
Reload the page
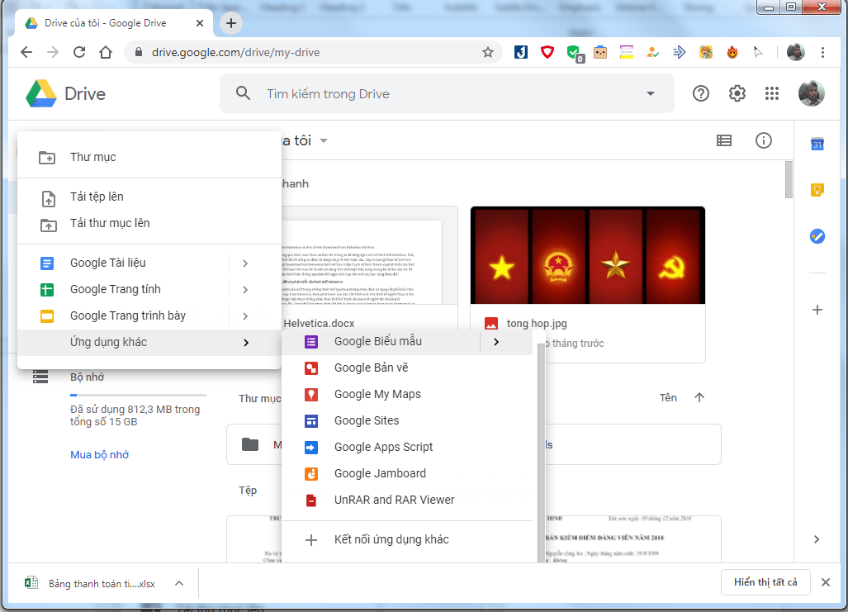pyautogui.click(x=79, y=53)
